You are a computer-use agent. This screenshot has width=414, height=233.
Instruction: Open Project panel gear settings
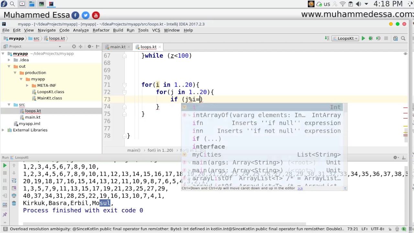click(x=90, y=47)
